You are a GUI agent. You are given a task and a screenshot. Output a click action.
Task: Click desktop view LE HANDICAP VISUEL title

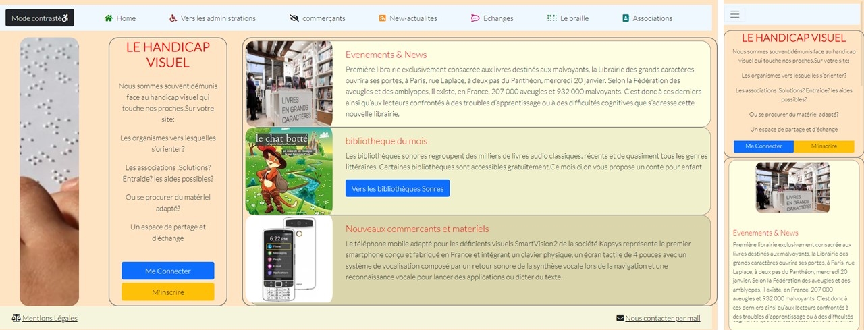tap(168, 55)
